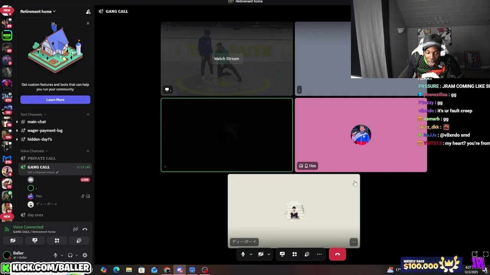Image resolution: width=490 pixels, height=275 pixels.
Task: Click the lower NEW unreads pill
Action: (x=7, y=217)
